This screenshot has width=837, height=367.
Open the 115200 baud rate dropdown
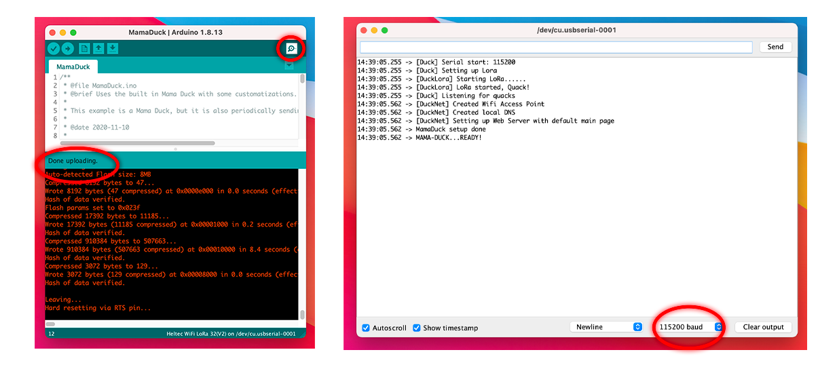pyautogui.click(x=689, y=327)
